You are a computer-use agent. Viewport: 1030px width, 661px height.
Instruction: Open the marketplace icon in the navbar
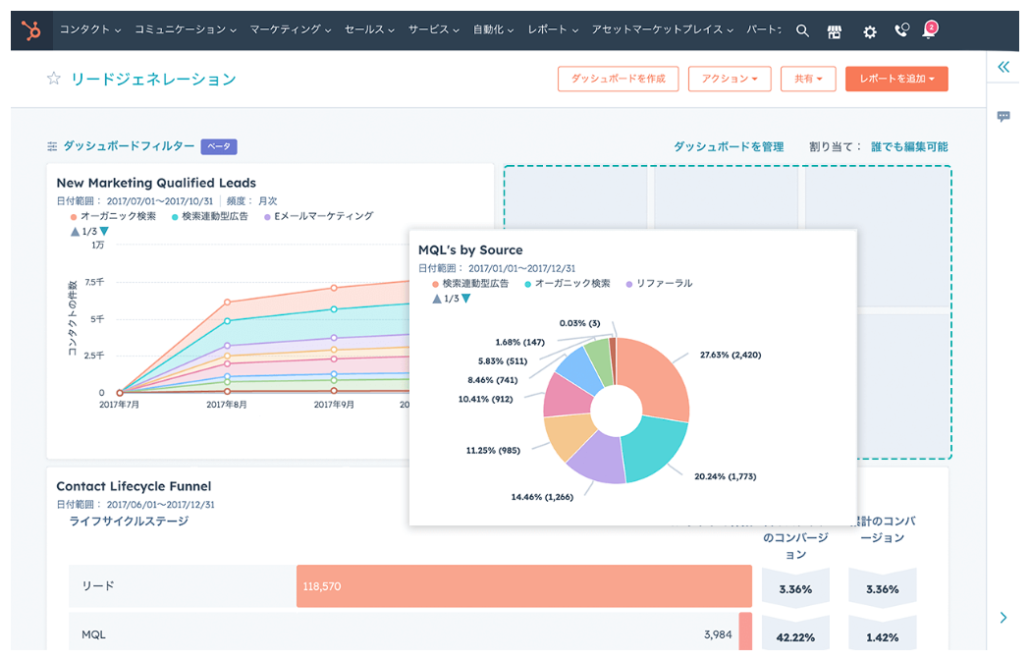(834, 30)
